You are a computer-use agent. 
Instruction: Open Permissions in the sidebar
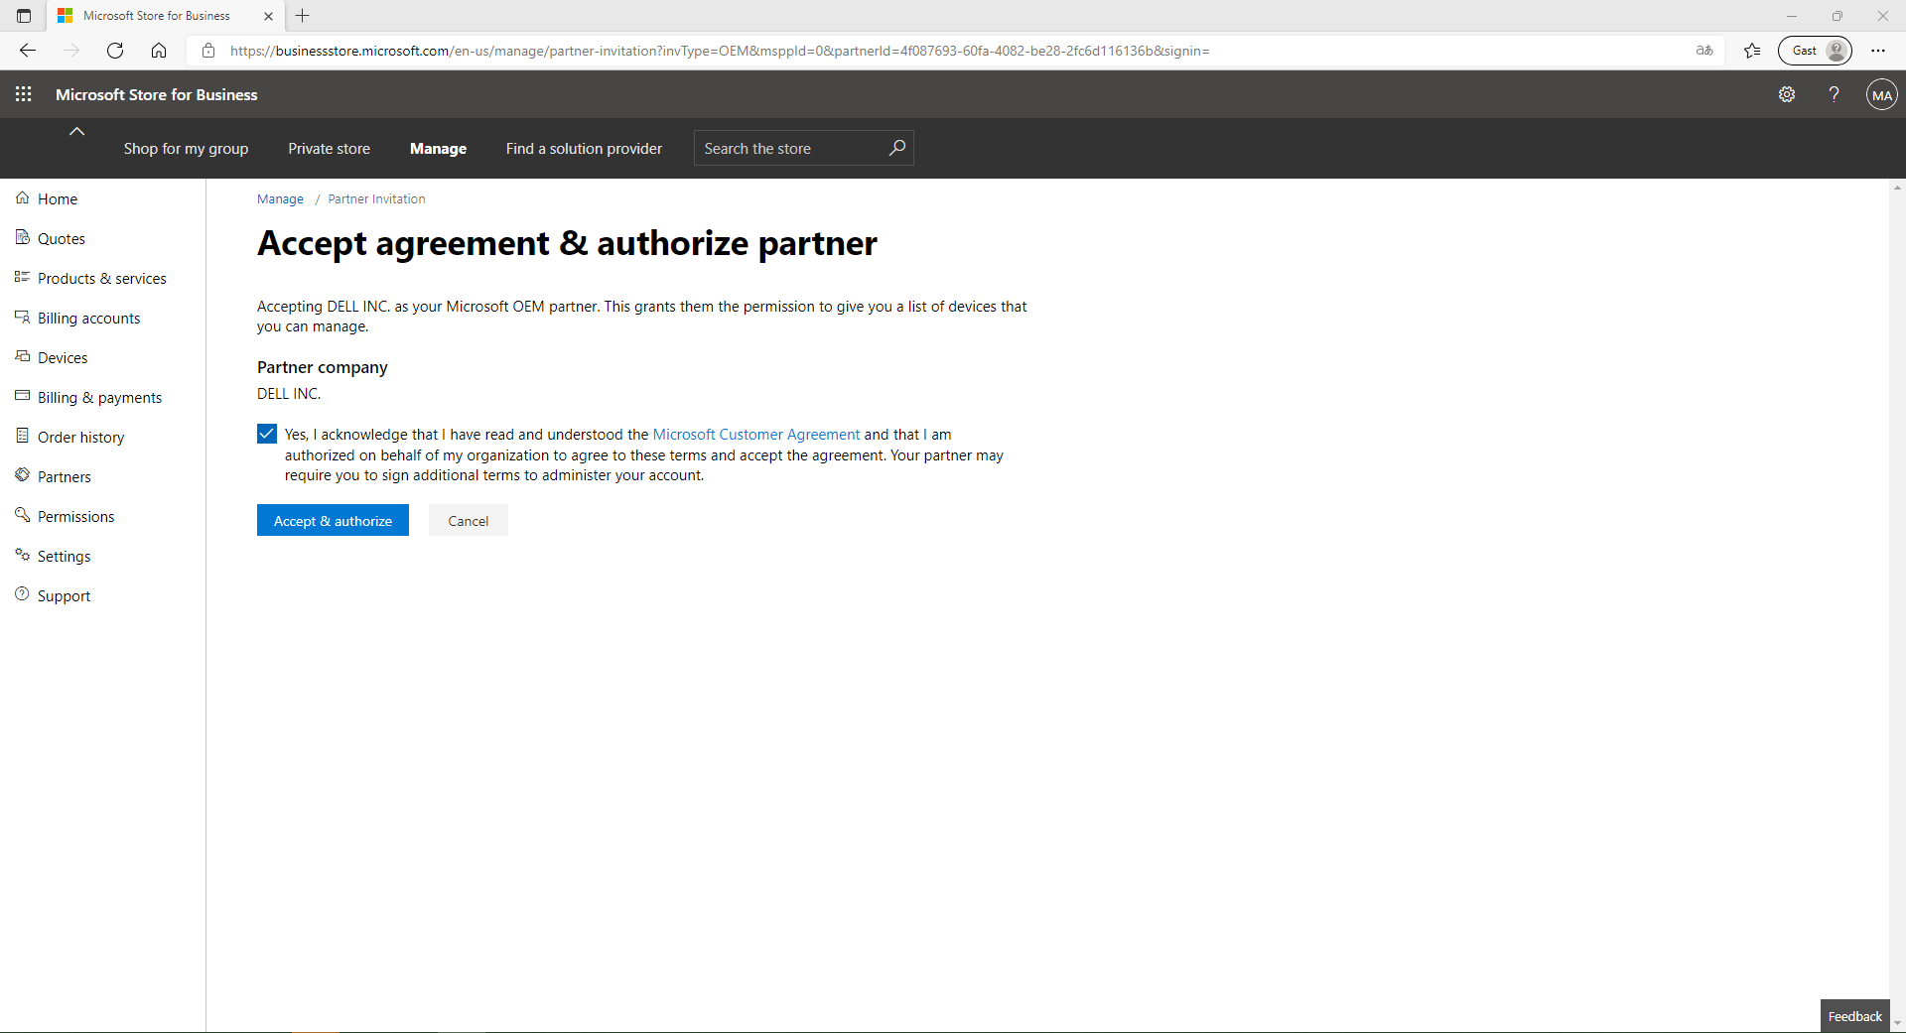76,516
